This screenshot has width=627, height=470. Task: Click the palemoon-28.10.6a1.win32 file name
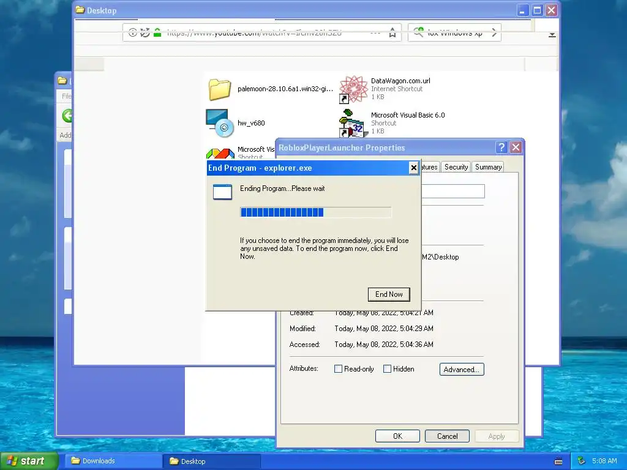[x=285, y=89]
